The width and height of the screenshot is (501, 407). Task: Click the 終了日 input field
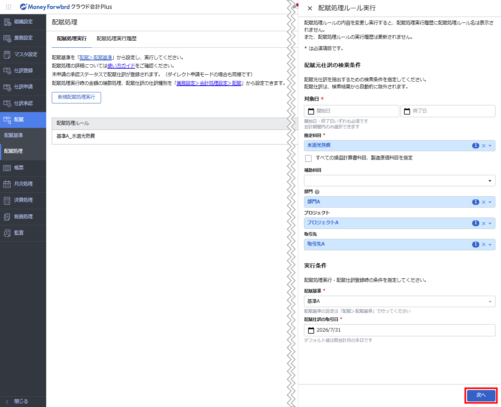(x=448, y=111)
